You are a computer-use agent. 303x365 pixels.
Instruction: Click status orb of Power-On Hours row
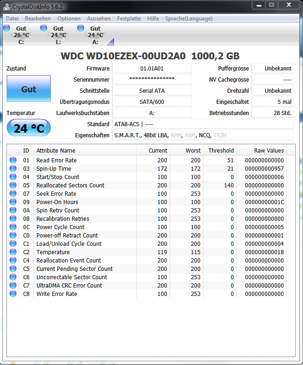click(13, 202)
